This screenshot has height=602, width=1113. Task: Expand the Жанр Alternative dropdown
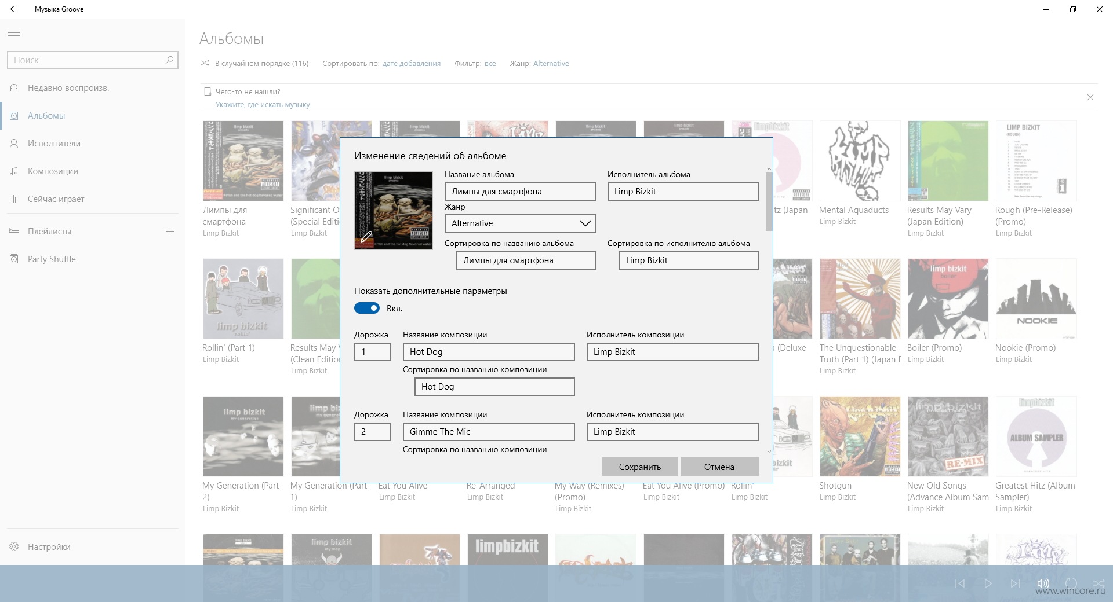(520, 223)
